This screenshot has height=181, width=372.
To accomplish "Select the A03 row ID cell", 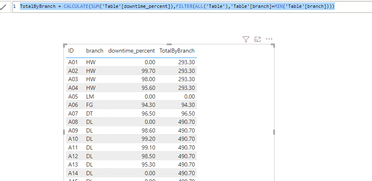I will click(x=73, y=80).
